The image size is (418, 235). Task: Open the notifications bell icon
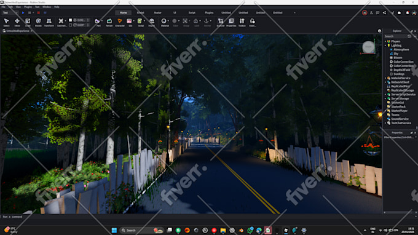coord(408,12)
